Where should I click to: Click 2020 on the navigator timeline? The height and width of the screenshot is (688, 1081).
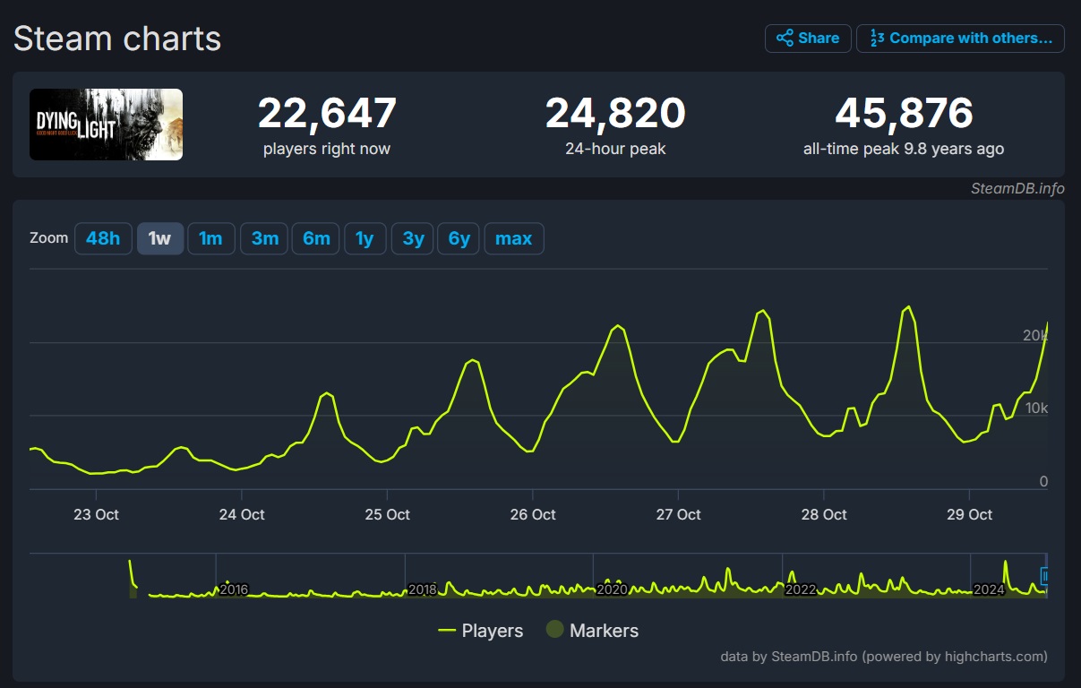(612, 589)
